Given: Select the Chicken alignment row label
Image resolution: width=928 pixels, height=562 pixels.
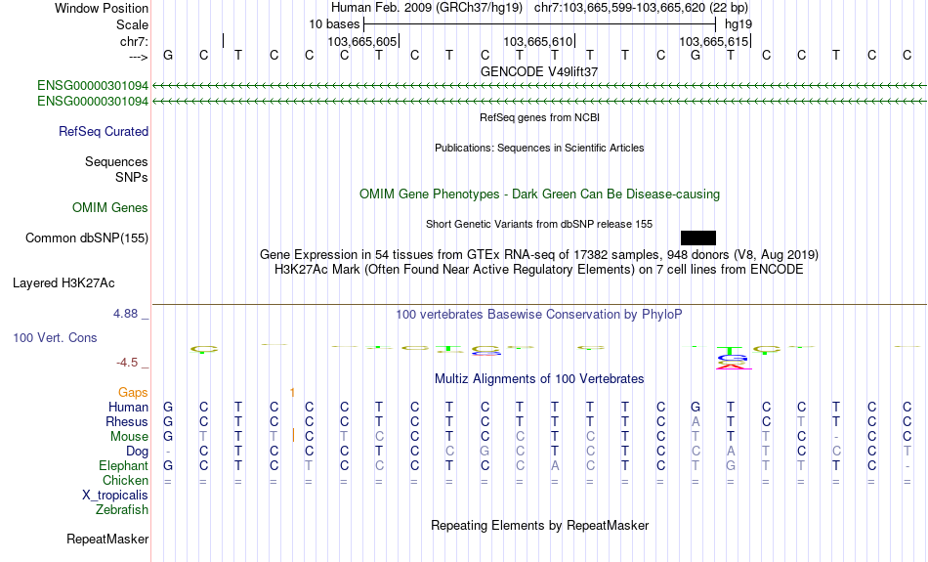Looking at the screenshot, I should coord(125,480).
